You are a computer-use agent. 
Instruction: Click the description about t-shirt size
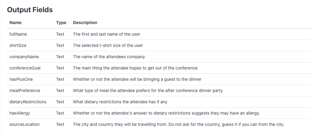point(108,45)
